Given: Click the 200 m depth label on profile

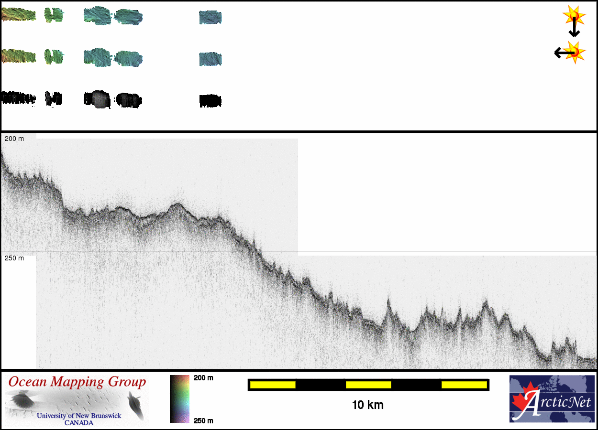Looking at the screenshot, I should pos(14,139).
